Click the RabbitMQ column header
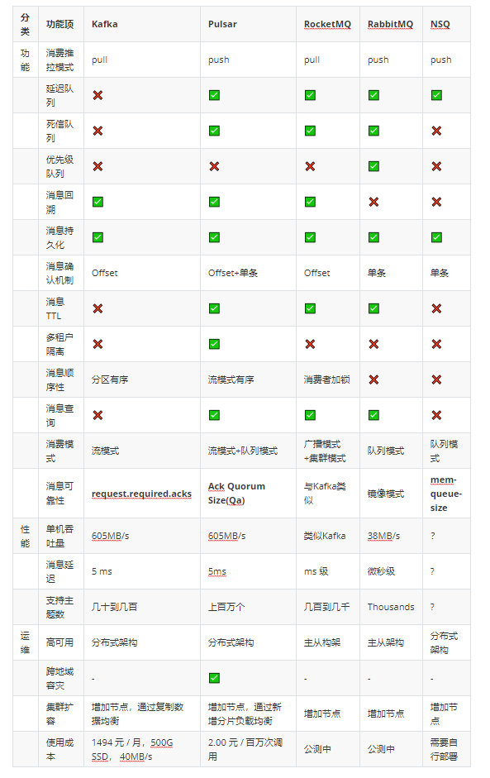The width and height of the screenshot is (490, 778). pos(390,24)
